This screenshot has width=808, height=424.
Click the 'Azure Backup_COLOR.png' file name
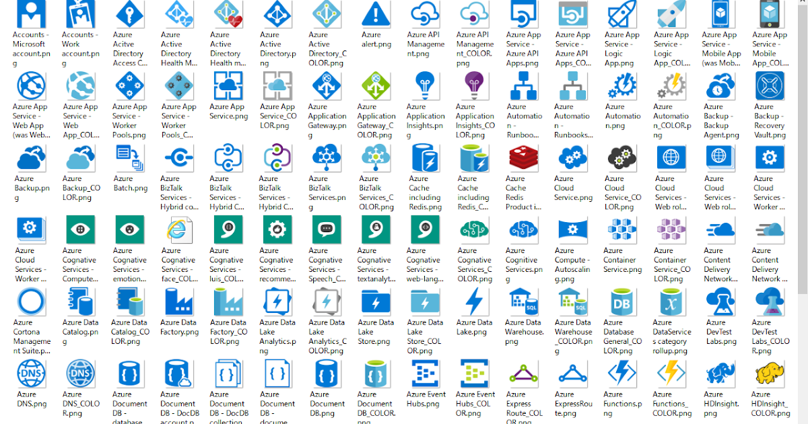[81, 188]
